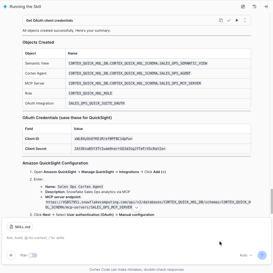
Task: Select the SALES_OPS_SEMANTIC_VIEW name
Action: coord(138,63)
